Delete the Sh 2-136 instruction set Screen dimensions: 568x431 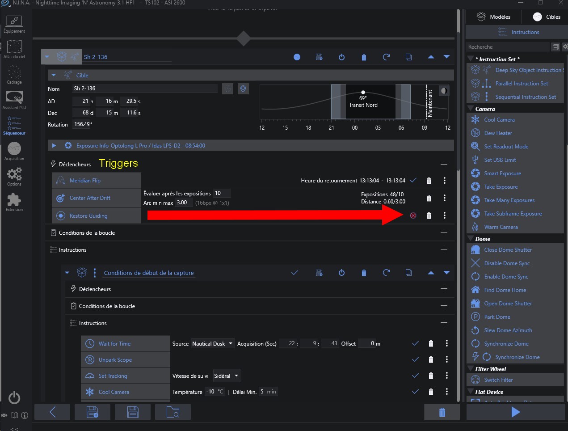coord(364,57)
